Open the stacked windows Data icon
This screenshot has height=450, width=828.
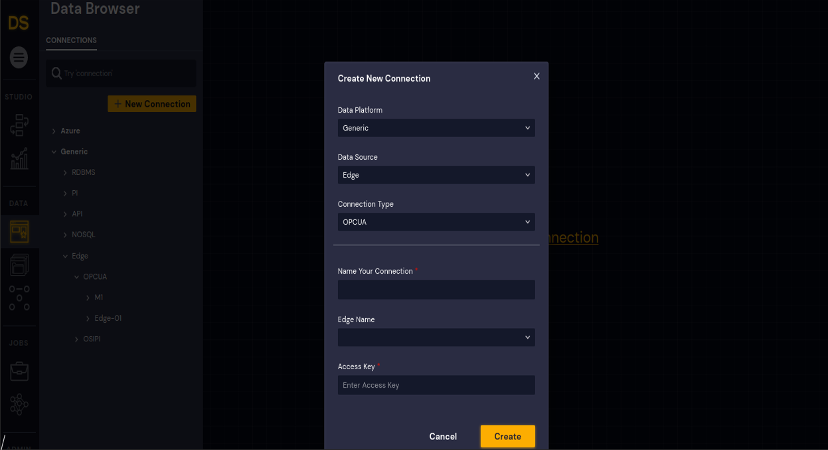19,264
